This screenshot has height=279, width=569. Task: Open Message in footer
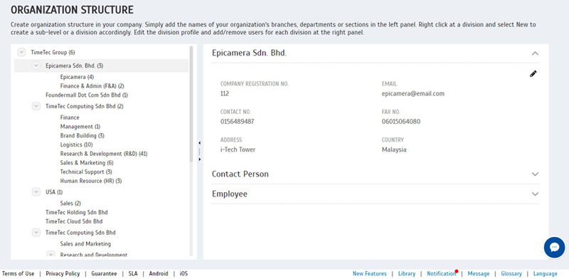pos(479,273)
